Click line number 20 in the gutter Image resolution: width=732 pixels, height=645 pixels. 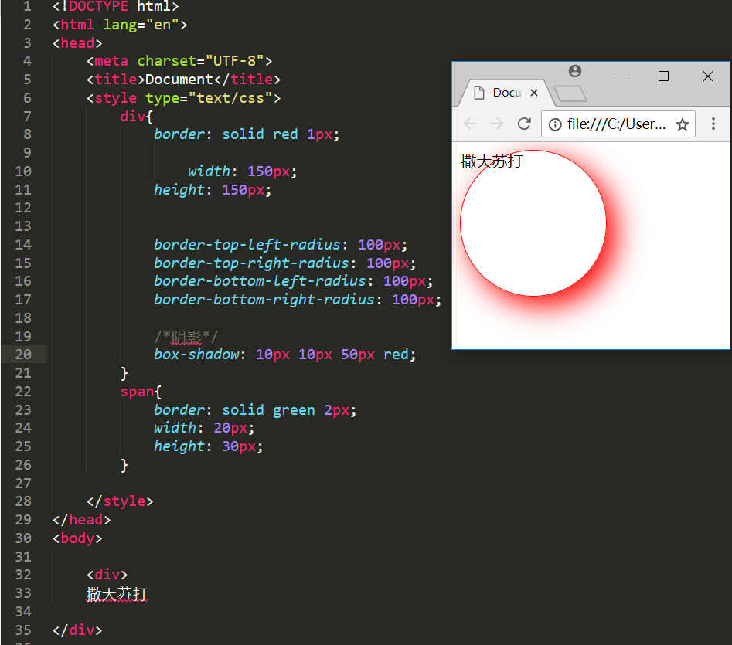pos(23,354)
